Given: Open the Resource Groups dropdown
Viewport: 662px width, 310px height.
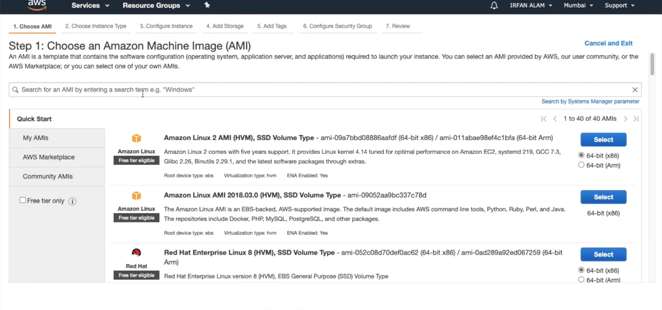Looking at the screenshot, I should tap(156, 6).
